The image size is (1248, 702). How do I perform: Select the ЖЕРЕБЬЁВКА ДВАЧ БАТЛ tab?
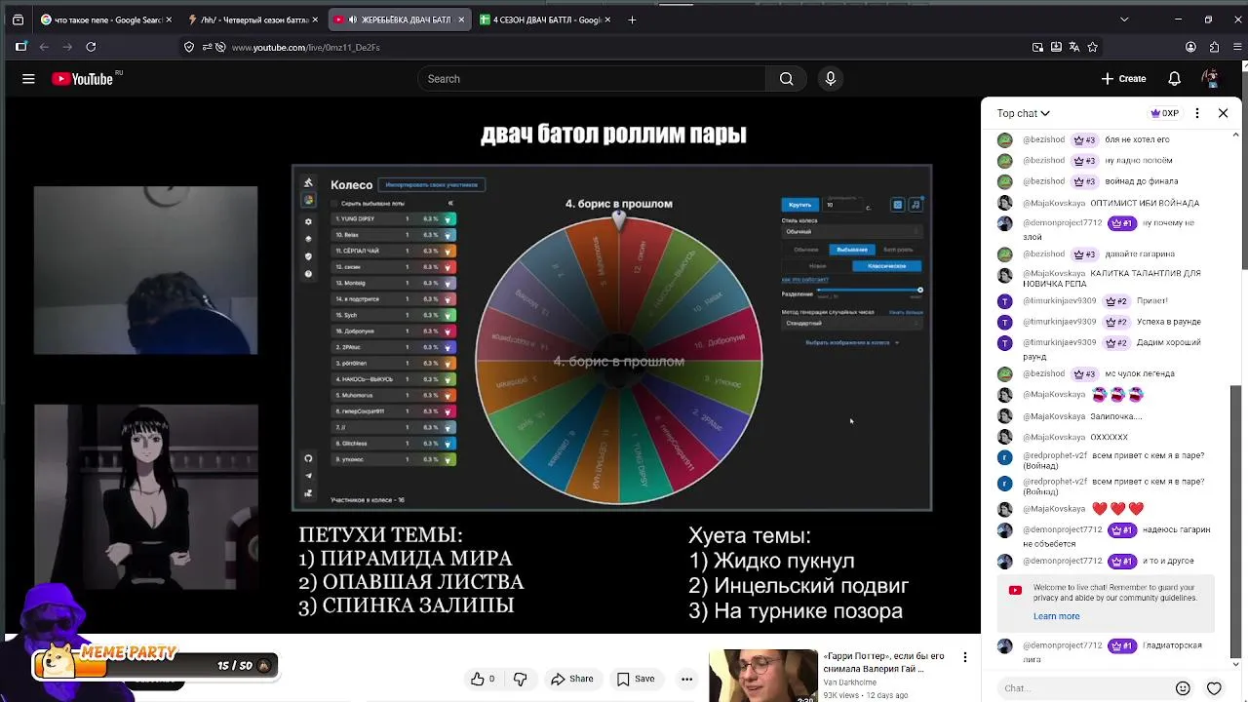pyautogui.click(x=398, y=19)
